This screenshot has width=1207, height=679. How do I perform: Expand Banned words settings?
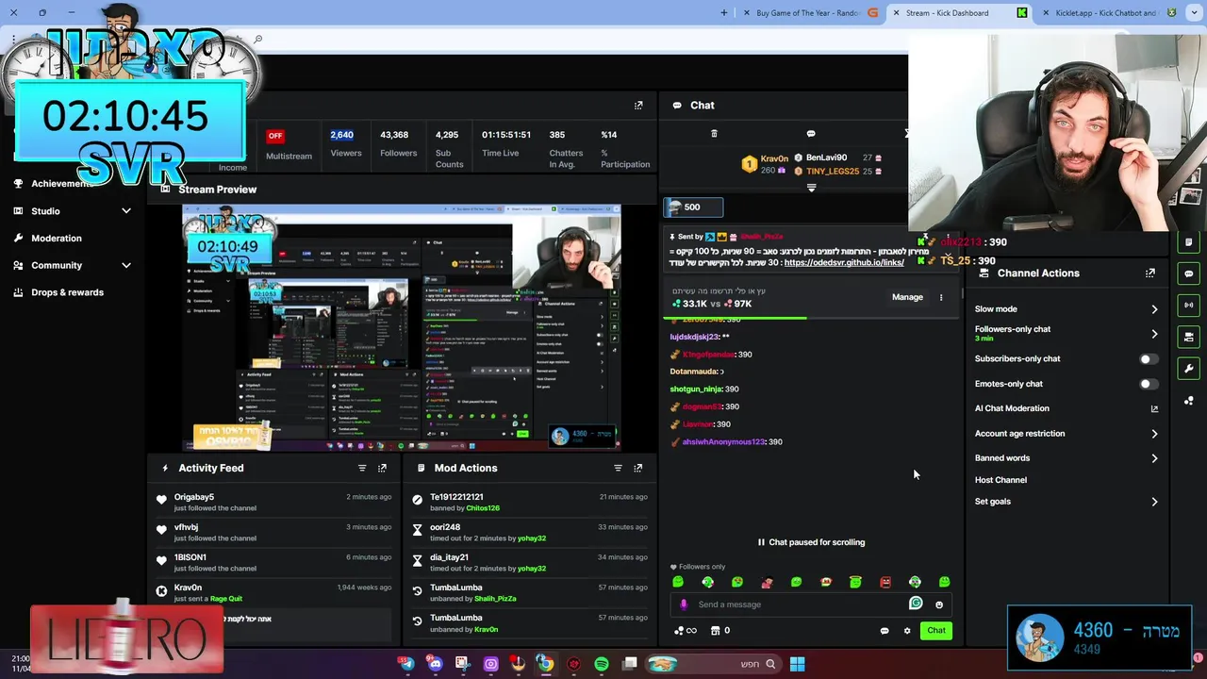[x=1154, y=458]
